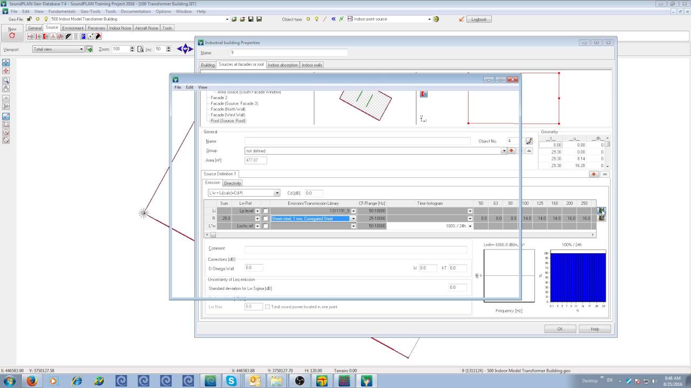691x388 pixels.
Task: Open Skype from the taskbar
Action: 232,381
